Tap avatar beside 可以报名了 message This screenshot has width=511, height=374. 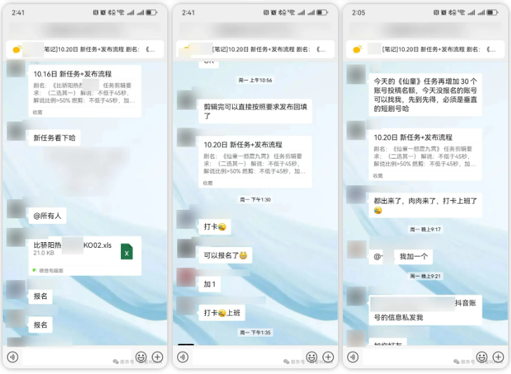coord(186,248)
